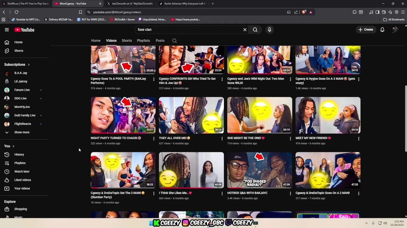Open the YouTube hamburger guide menu
The image size is (407, 228).
click(x=7, y=30)
